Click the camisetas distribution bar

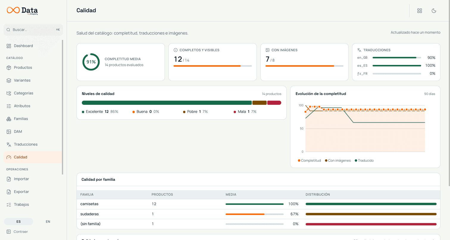pyautogui.click(x=371, y=204)
